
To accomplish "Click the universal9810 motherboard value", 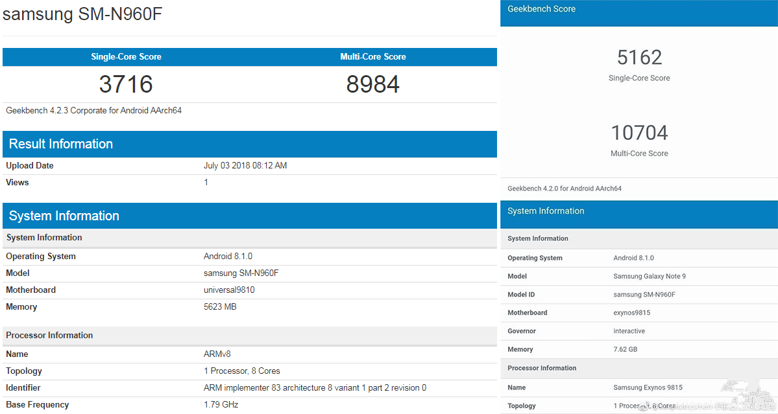I will click(x=229, y=290).
